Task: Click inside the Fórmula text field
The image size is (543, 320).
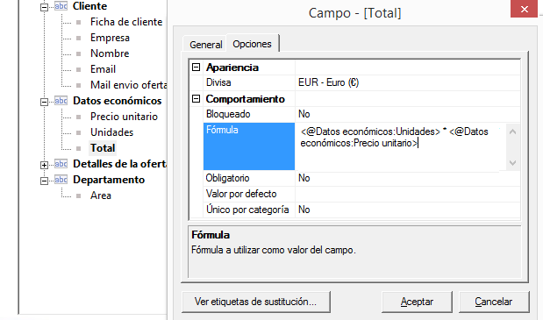Action: click(x=398, y=146)
